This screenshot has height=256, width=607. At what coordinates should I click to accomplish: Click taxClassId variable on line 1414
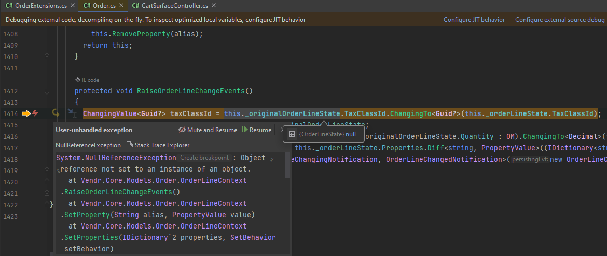(x=191, y=113)
